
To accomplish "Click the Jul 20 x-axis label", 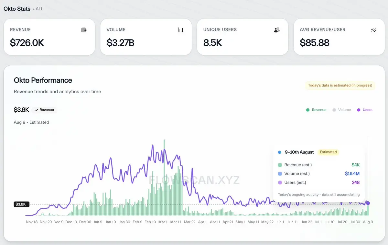I will click(343, 222).
